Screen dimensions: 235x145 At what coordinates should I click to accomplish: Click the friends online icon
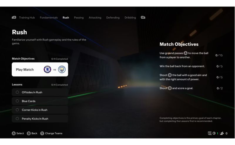[222, 133]
